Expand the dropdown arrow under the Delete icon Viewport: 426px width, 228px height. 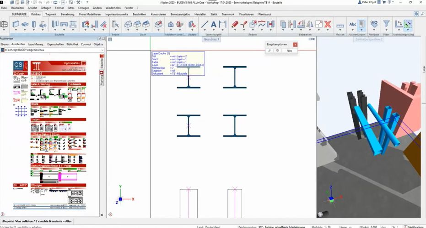tap(328, 31)
